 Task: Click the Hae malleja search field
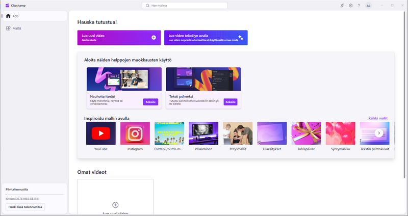pos(185,6)
